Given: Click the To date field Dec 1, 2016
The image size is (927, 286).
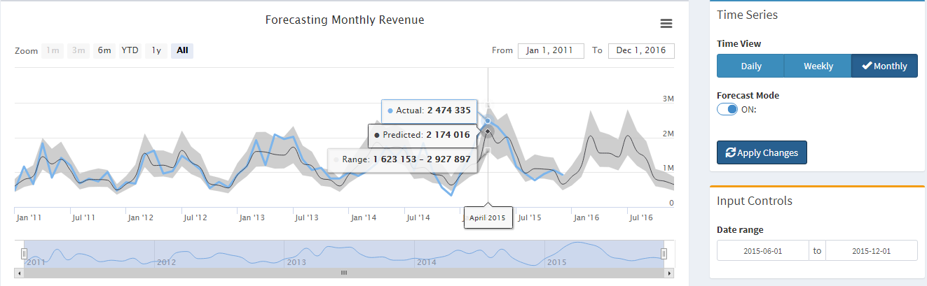Looking at the screenshot, I should pos(641,50).
